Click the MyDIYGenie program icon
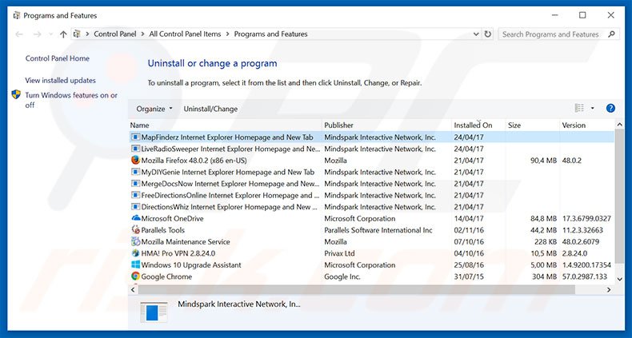This screenshot has height=338, width=632. pyautogui.click(x=135, y=172)
